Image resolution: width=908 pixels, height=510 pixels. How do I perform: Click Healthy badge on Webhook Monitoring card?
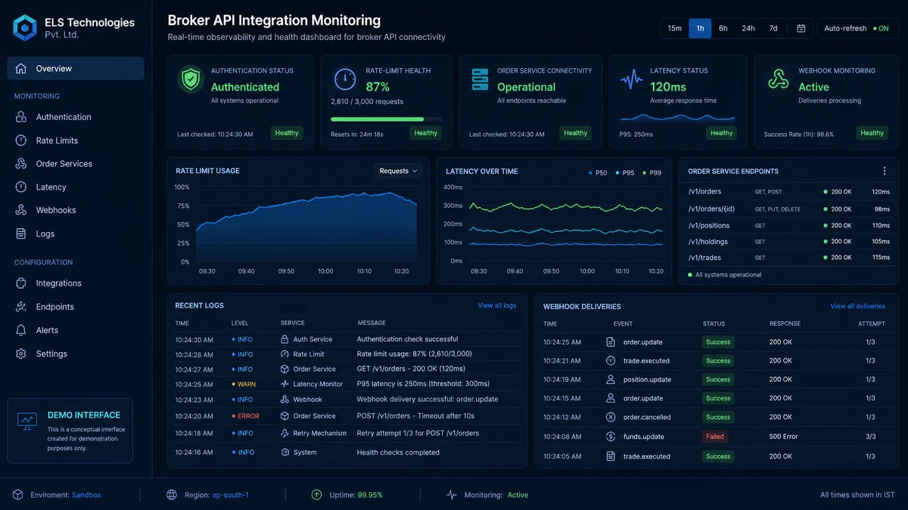[872, 133]
